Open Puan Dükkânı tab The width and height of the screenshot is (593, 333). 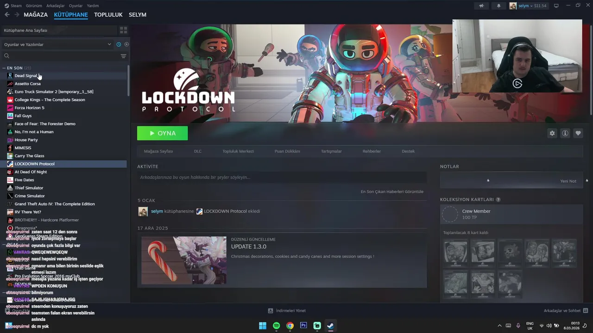[x=287, y=151]
